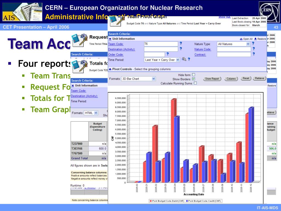This screenshot has height=211, width=281.
Task: Click the Team Code link in the Totals window
Action: click(x=78, y=91)
